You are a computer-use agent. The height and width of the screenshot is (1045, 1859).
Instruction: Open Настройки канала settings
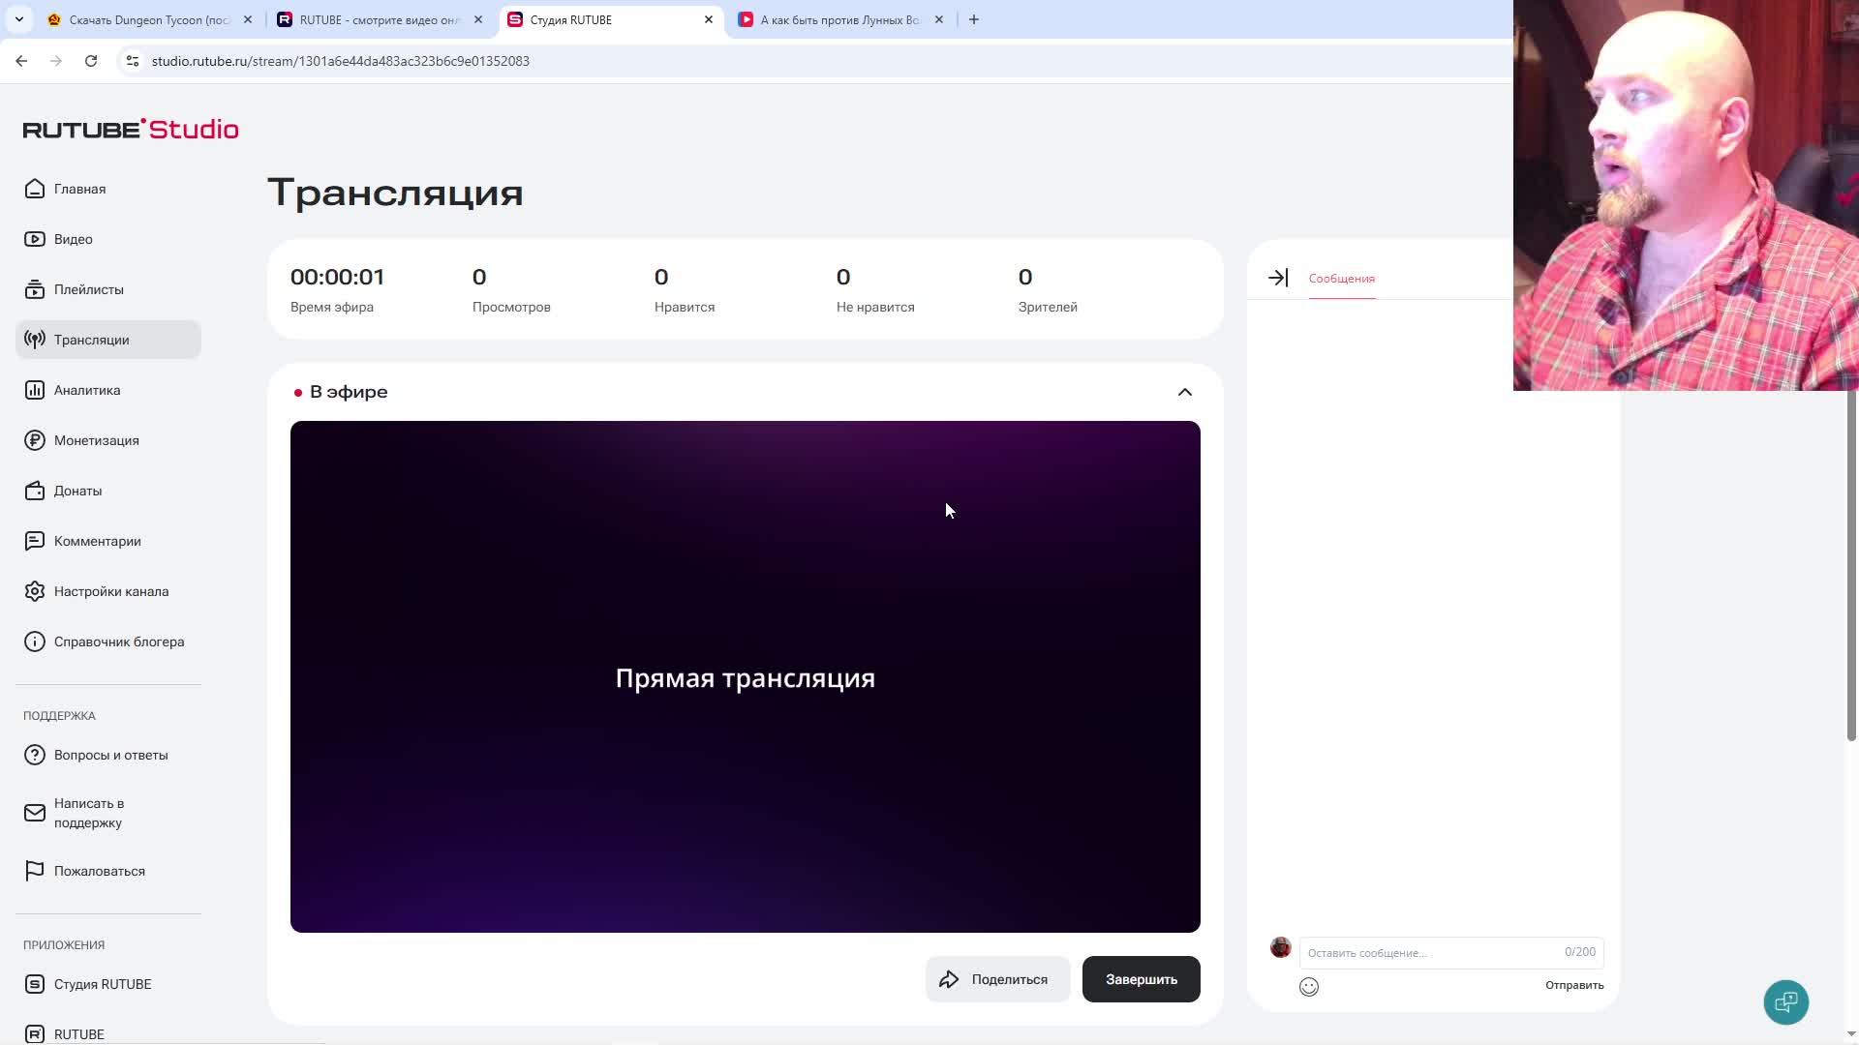pyautogui.click(x=111, y=591)
